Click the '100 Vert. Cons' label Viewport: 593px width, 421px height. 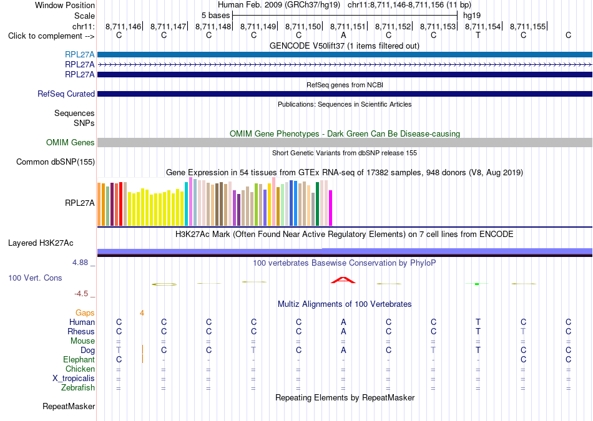click(x=35, y=278)
